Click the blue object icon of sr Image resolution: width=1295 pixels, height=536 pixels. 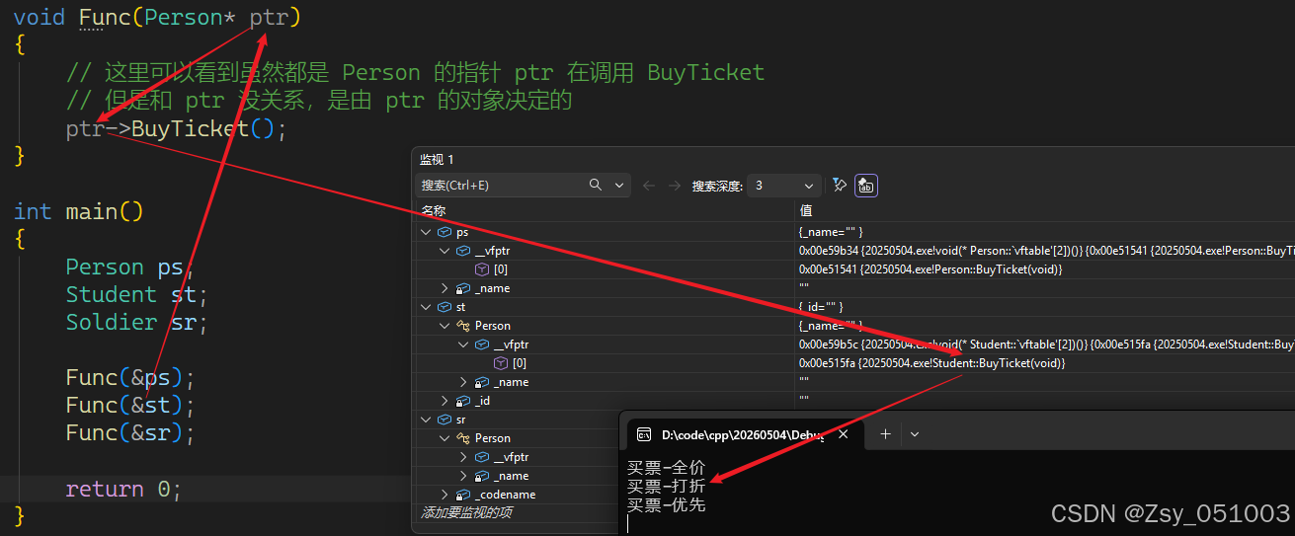(445, 420)
